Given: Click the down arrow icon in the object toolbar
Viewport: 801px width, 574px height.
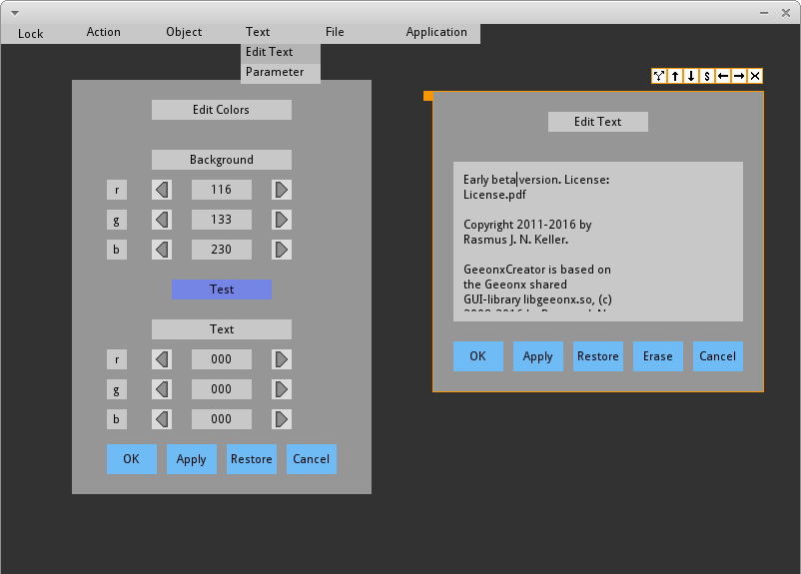Looking at the screenshot, I should (x=691, y=76).
